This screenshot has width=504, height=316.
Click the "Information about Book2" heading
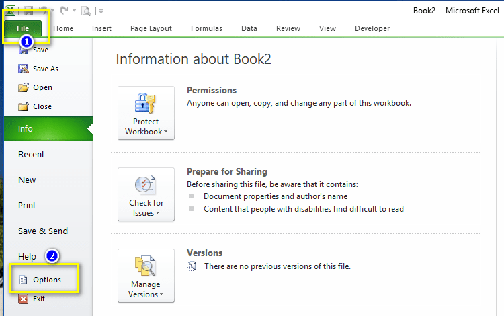pos(194,59)
